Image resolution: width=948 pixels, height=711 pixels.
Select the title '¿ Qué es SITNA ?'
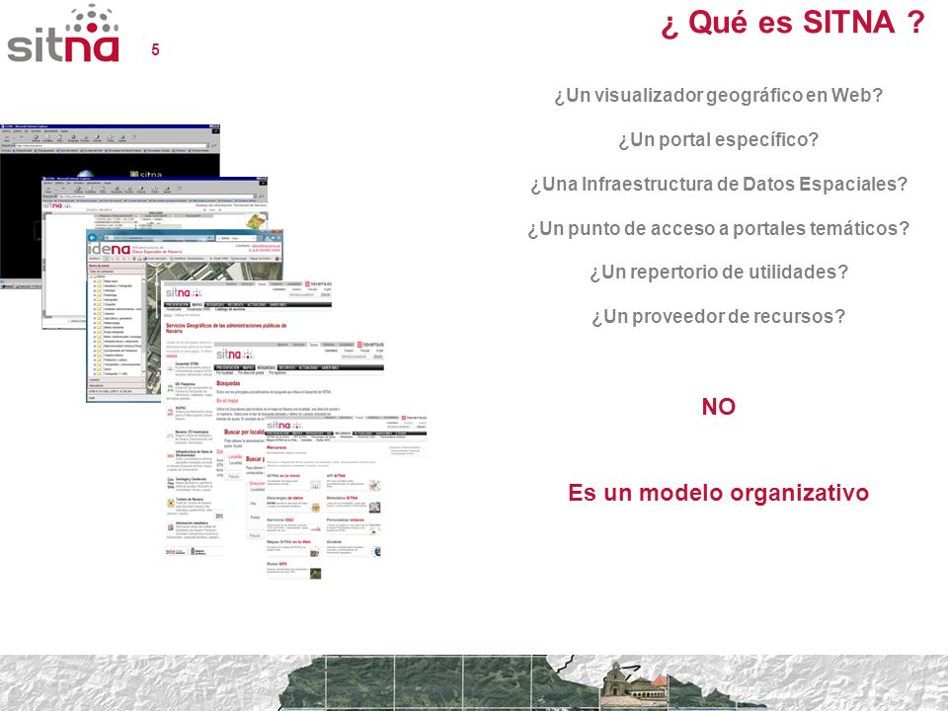click(793, 23)
